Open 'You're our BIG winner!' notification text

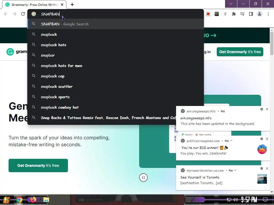205,148
